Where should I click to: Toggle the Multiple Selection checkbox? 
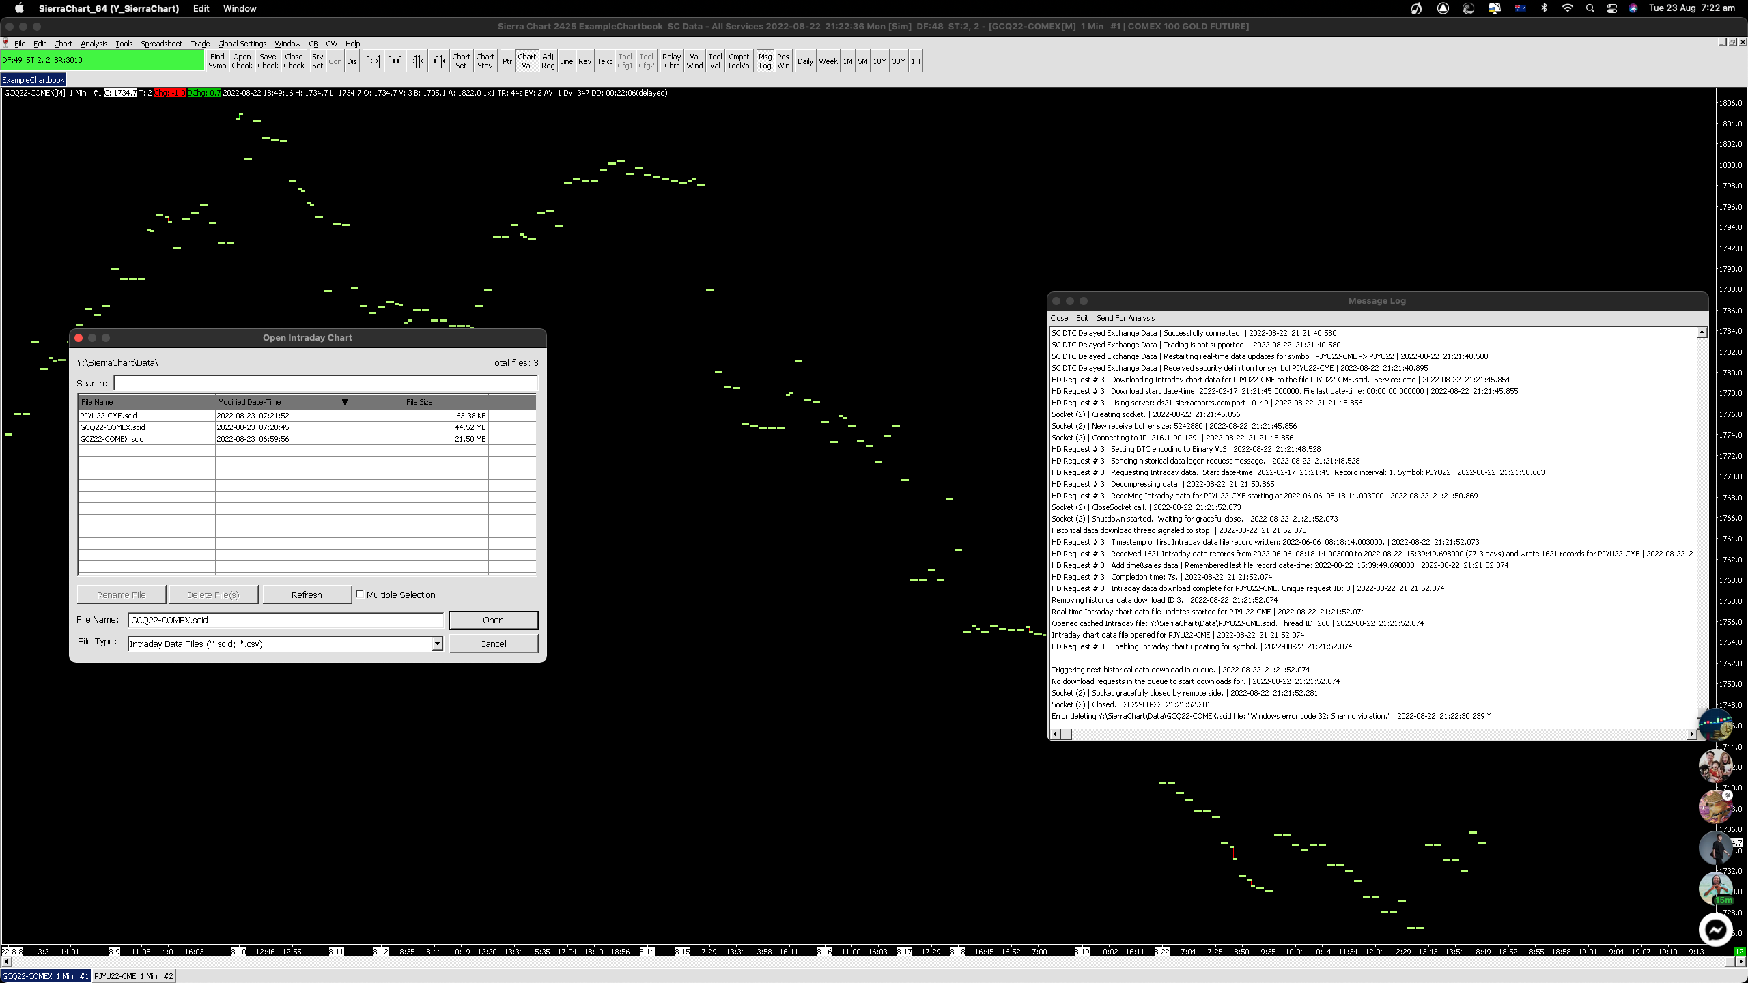tap(360, 595)
